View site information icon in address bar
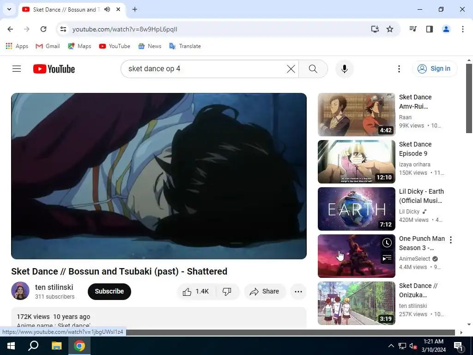473x355 pixels. [63, 29]
